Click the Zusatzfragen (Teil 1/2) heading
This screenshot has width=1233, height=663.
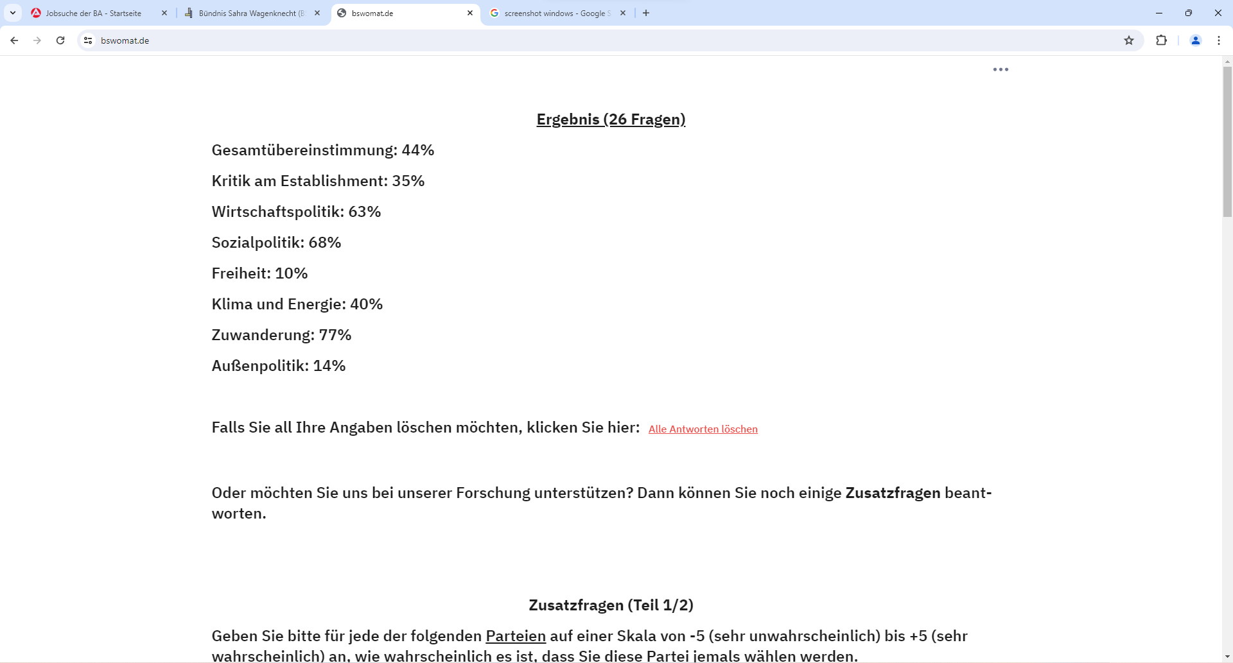point(611,605)
